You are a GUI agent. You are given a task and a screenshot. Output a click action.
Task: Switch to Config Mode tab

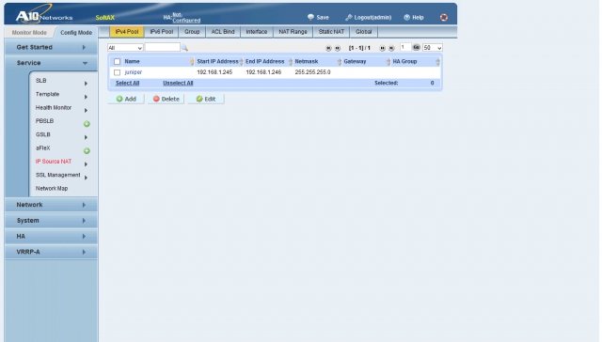76,33
